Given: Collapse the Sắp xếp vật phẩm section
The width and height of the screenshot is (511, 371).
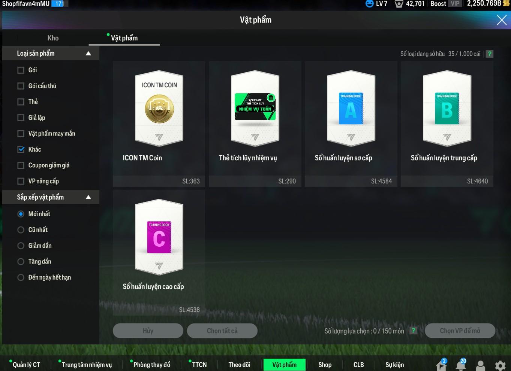Looking at the screenshot, I should click(88, 197).
